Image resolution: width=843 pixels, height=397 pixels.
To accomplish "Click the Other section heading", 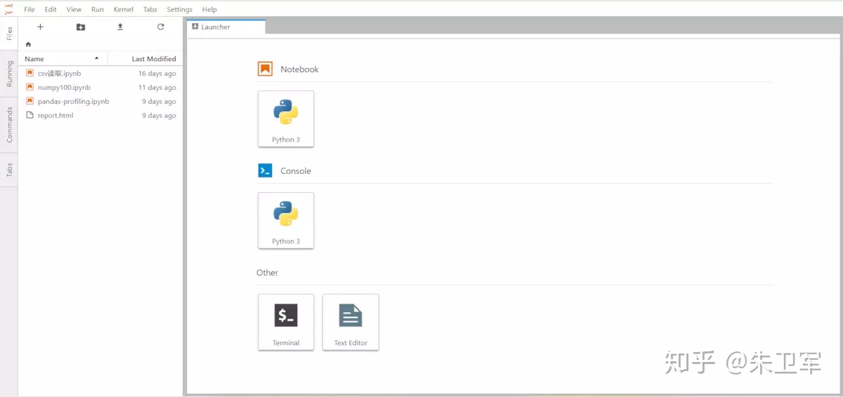I will point(267,272).
